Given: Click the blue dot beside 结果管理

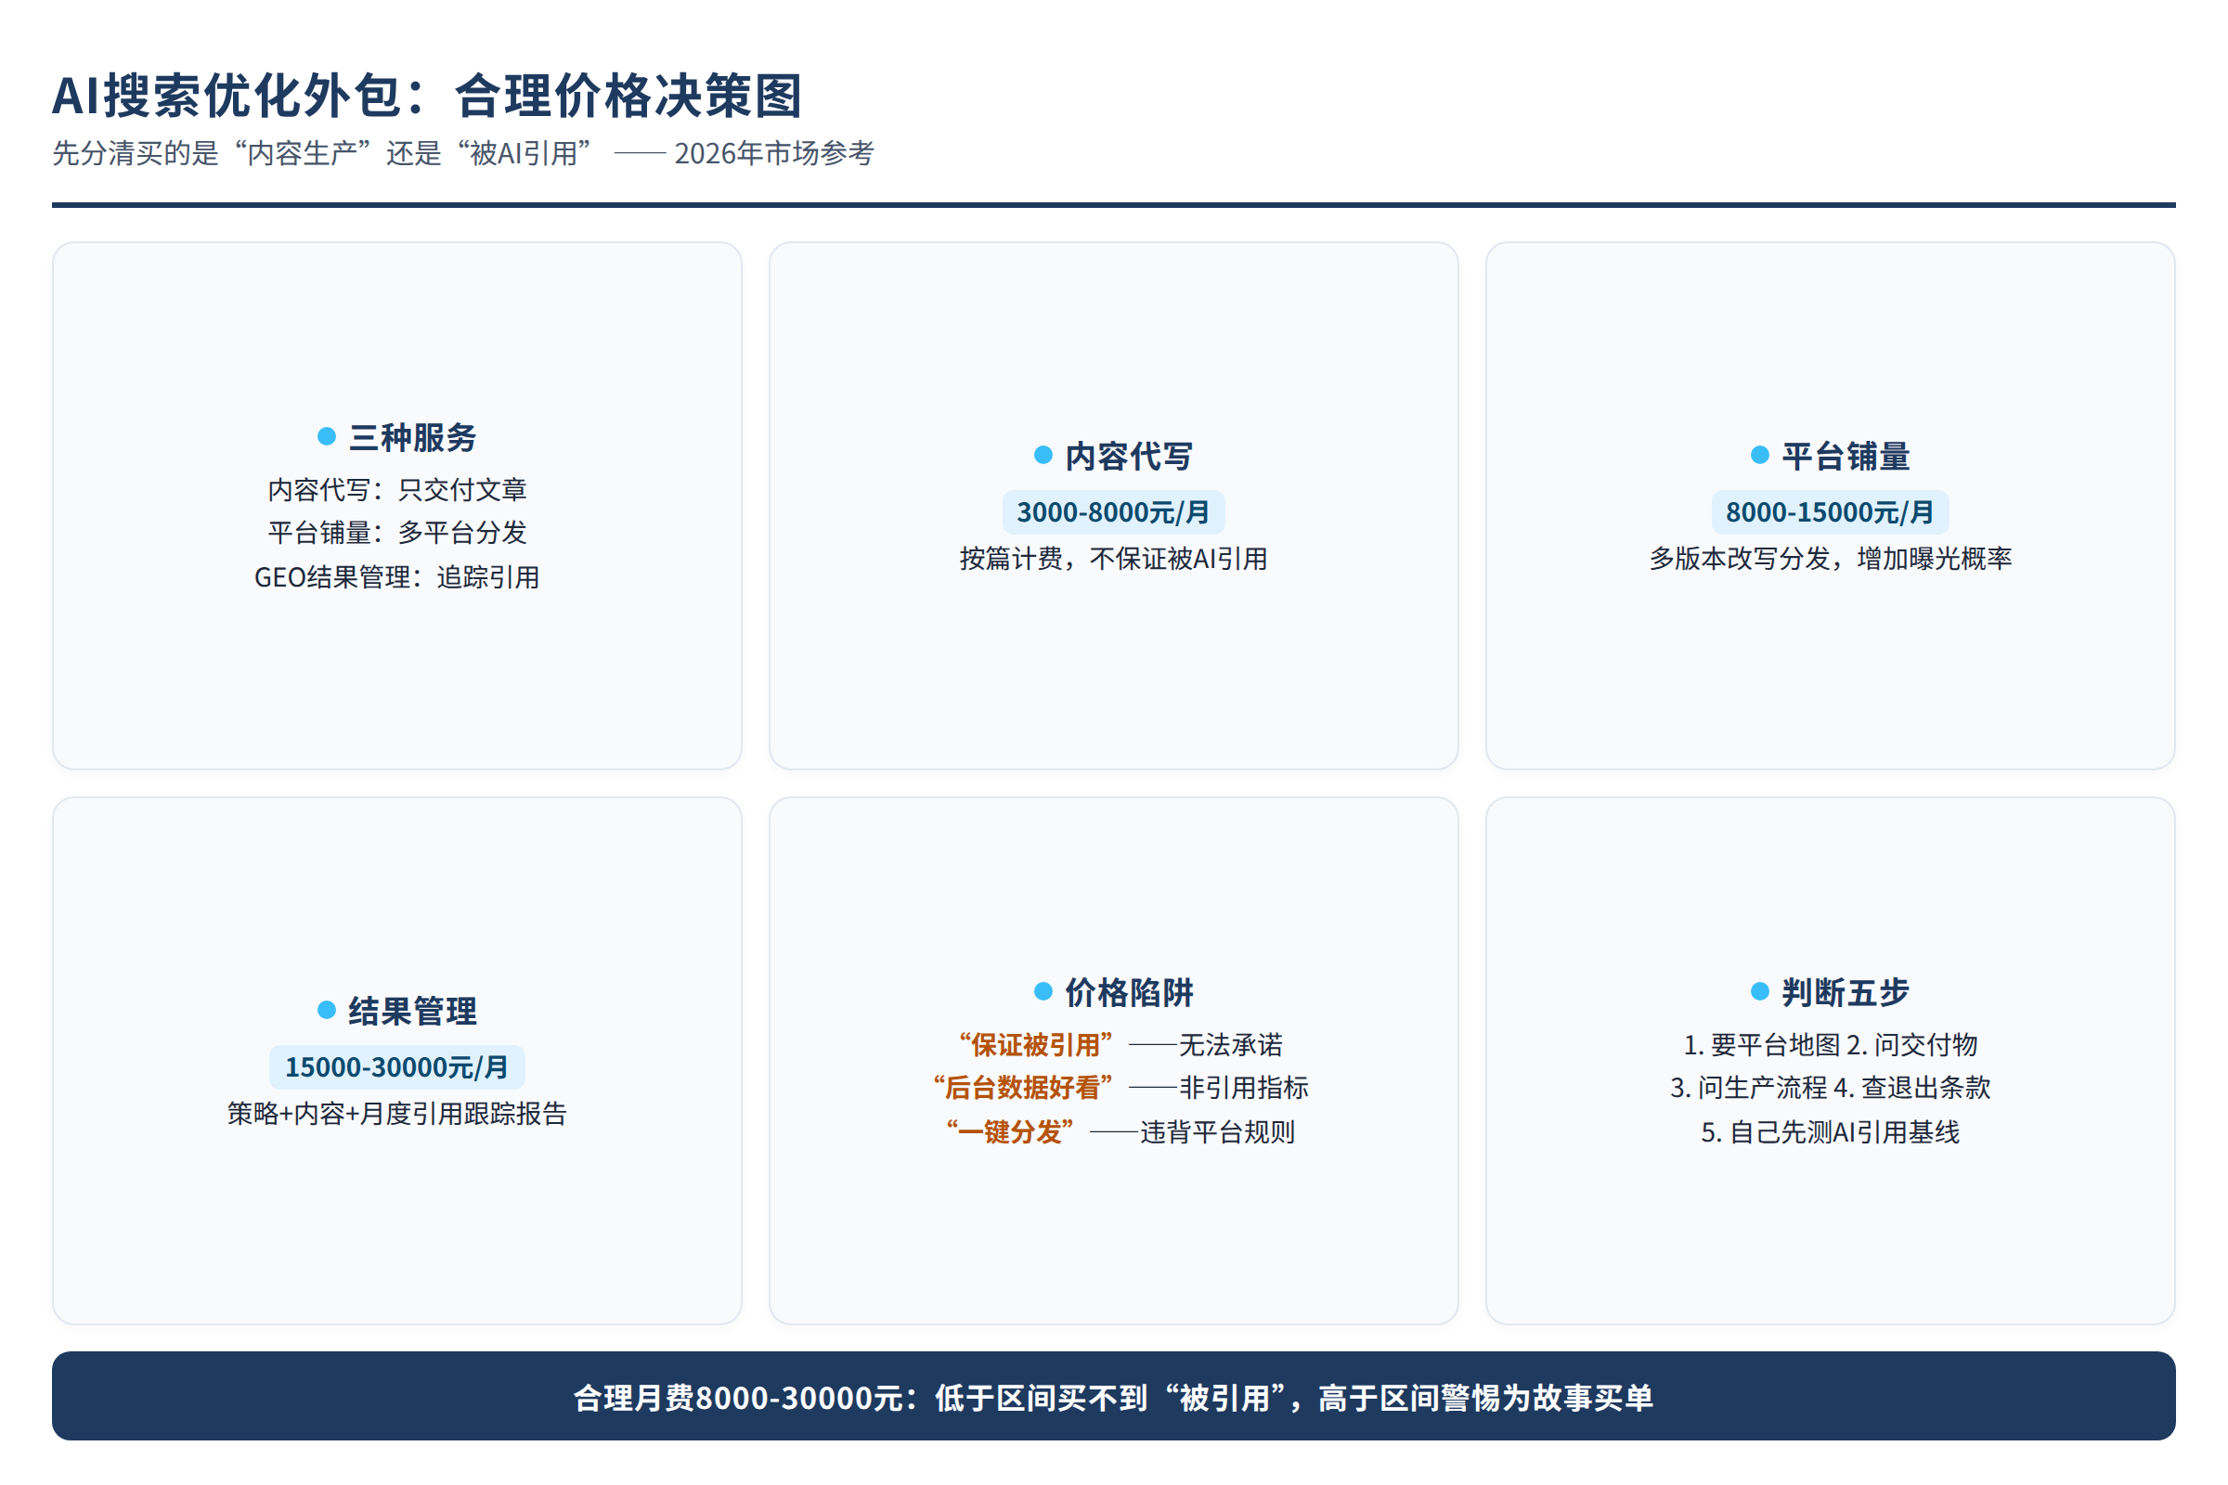Looking at the screenshot, I should [x=327, y=1011].
